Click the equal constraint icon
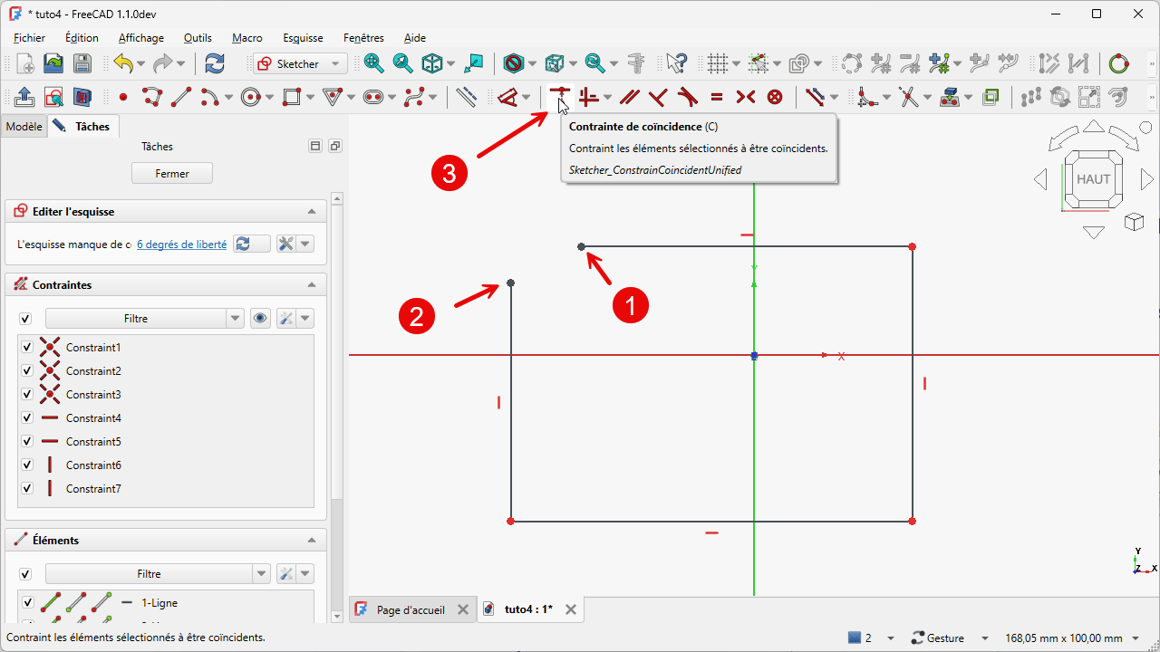 717,97
